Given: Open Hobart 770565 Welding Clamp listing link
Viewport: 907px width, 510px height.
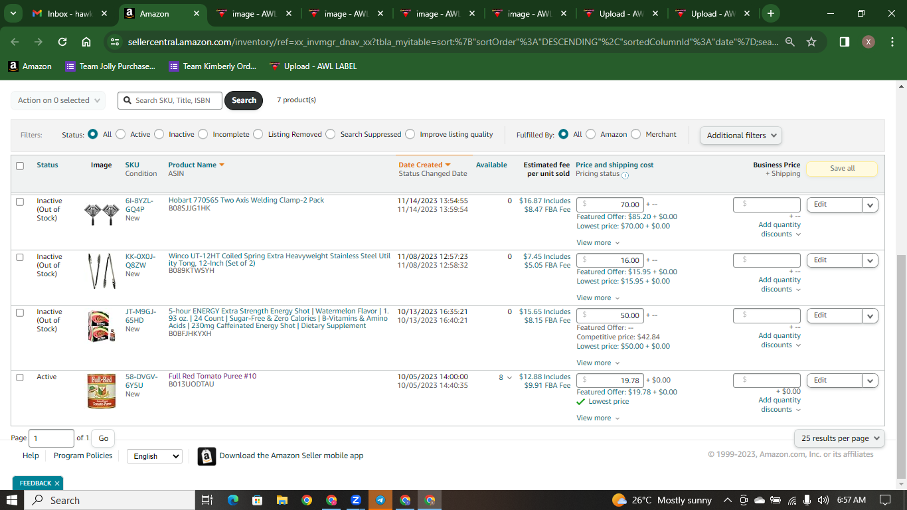Looking at the screenshot, I should click(x=246, y=201).
